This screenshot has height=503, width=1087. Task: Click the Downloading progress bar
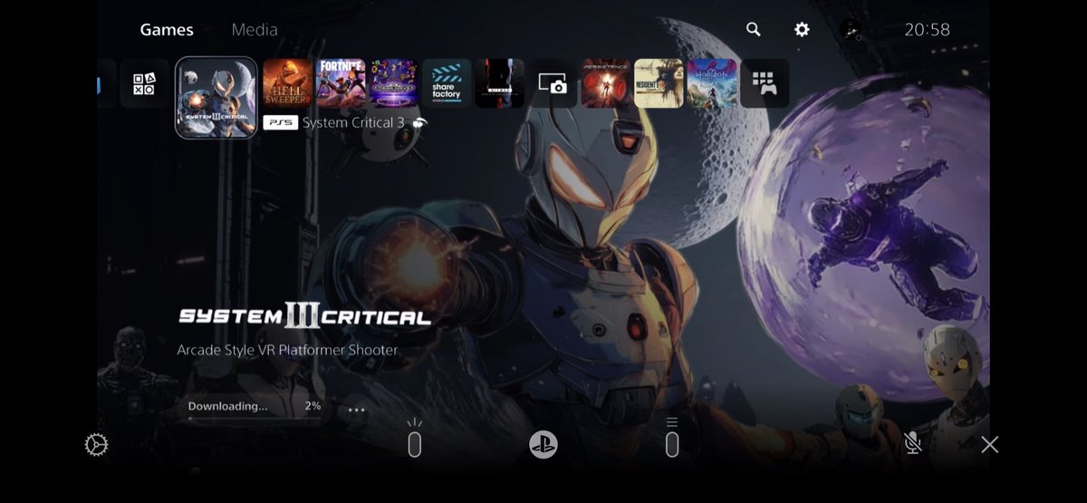pos(255,419)
